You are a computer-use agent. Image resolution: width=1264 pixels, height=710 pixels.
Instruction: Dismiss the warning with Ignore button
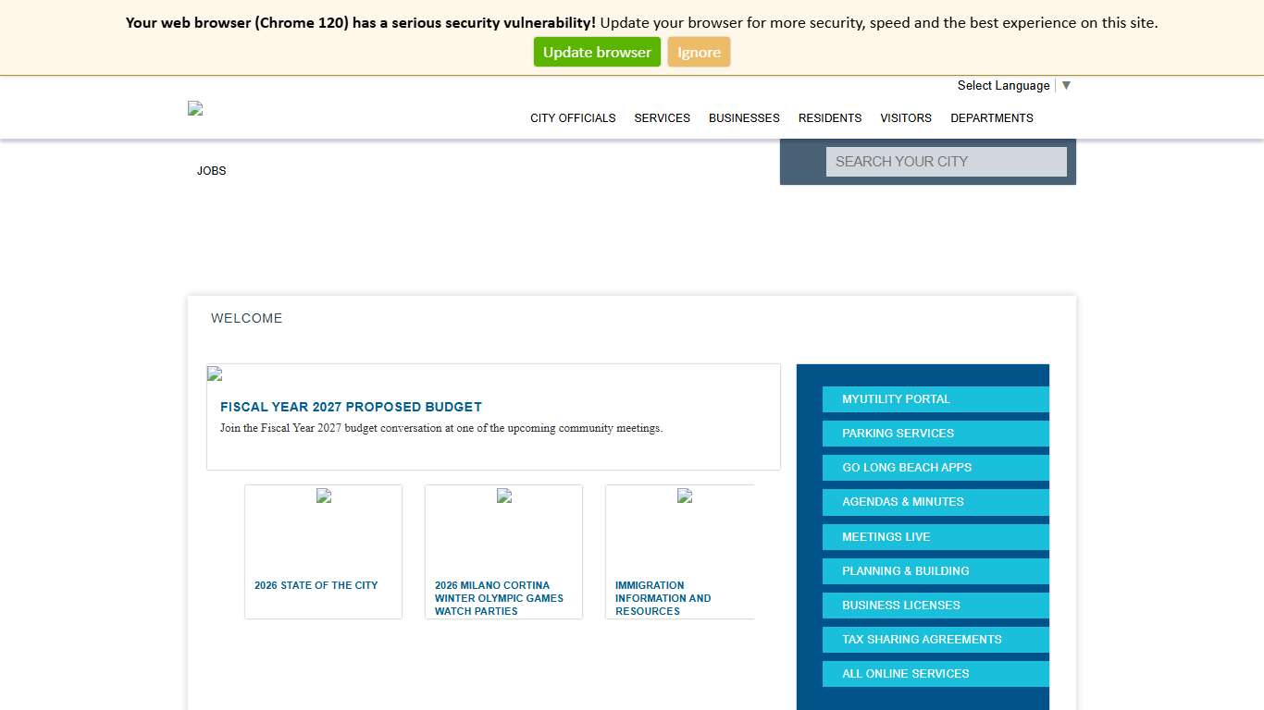699,53
